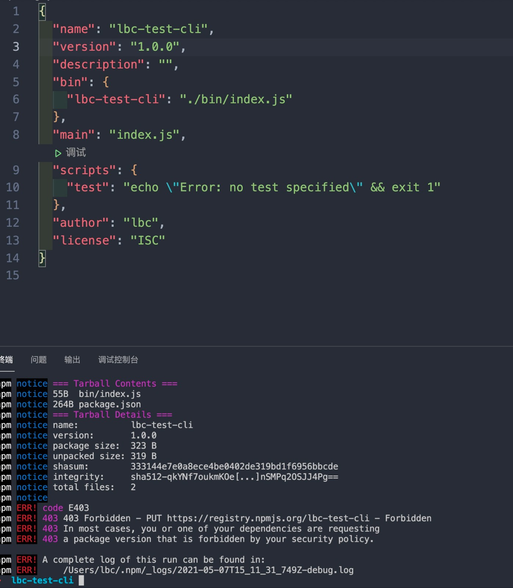This screenshot has width=513, height=588.
Task: Click "total files: 2" terminal line
Action: (94, 487)
